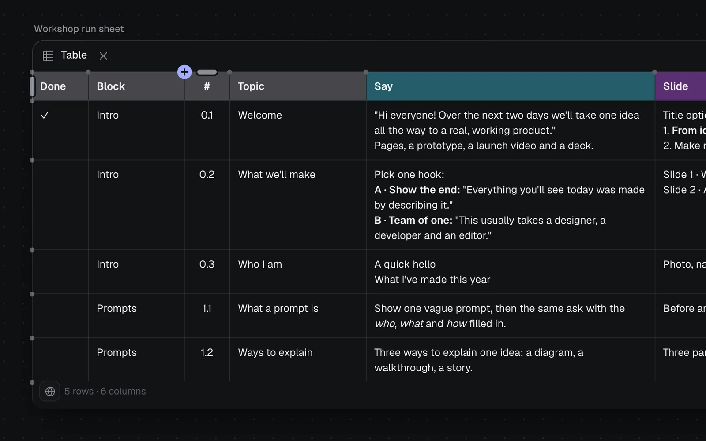Click the Workshop run sheet title
The image size is (706, 441).
pyautogui.click(x=79, y=29)
